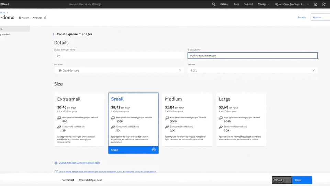
Task: Open the Actions dropdown button
Action: pos(320,17)
